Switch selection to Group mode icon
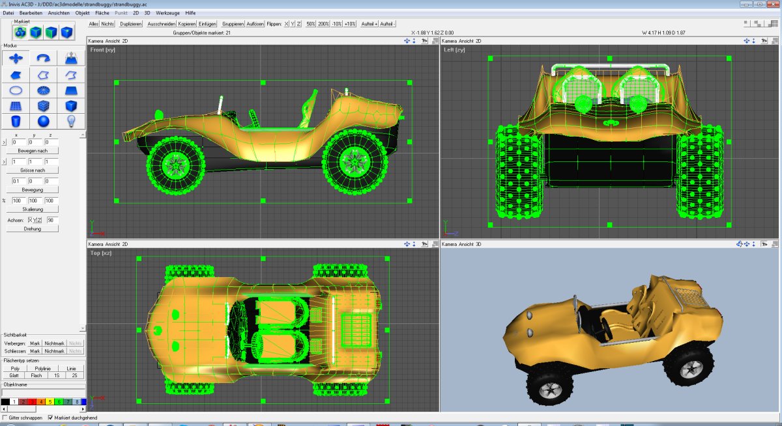The height and width of the screenshot is (426, 782). tap(21, 32)
